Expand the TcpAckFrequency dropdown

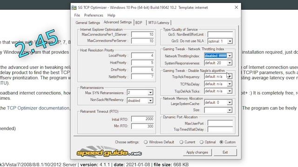click(x=230, y=77)
